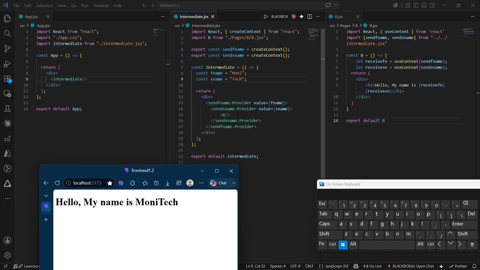Click BLACKBOXAI: Open Chat in status bar

tap(410, 266)
